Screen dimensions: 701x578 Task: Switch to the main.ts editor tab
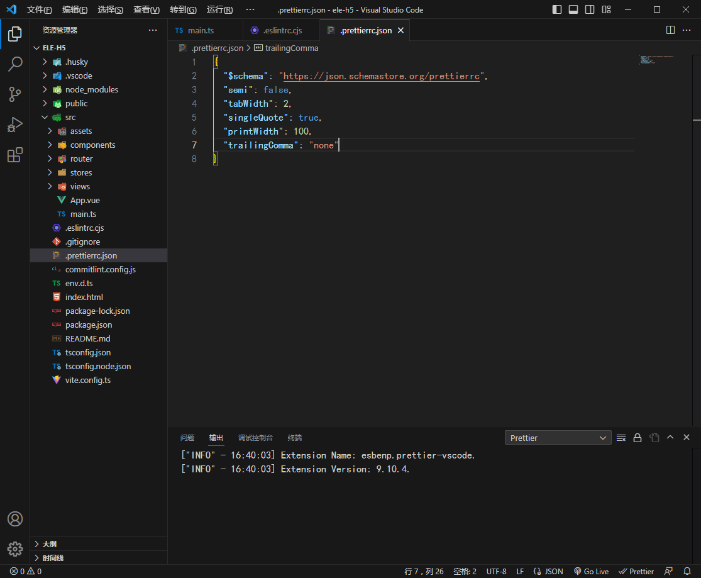pos(201,30)
